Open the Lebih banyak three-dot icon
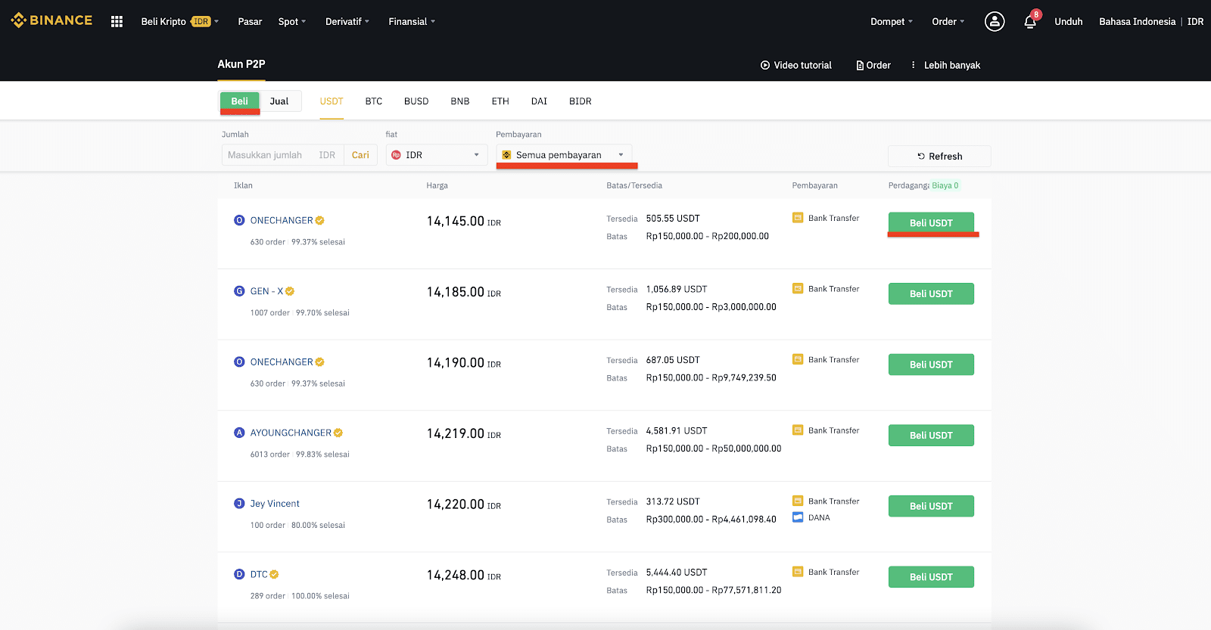The height and width of the screenshot is (630, 1211). [913, 65]
